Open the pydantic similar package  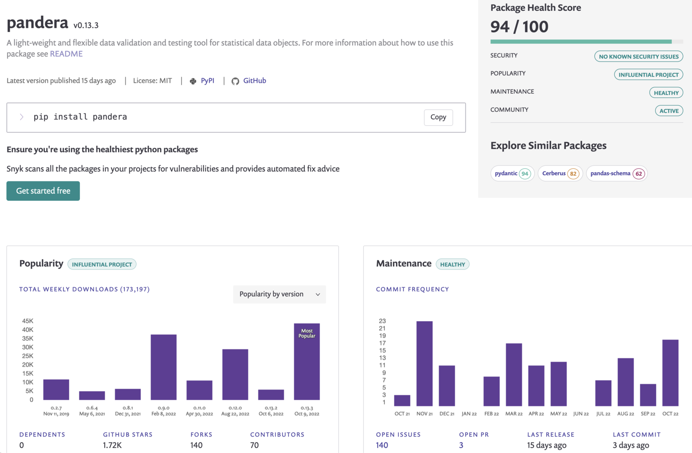(513, 174)
